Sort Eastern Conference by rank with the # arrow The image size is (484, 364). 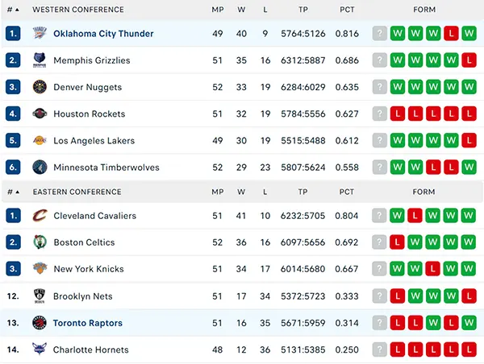pos(13,192)
